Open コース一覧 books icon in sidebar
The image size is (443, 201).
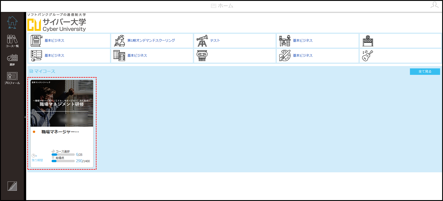[x=12, y=41]
